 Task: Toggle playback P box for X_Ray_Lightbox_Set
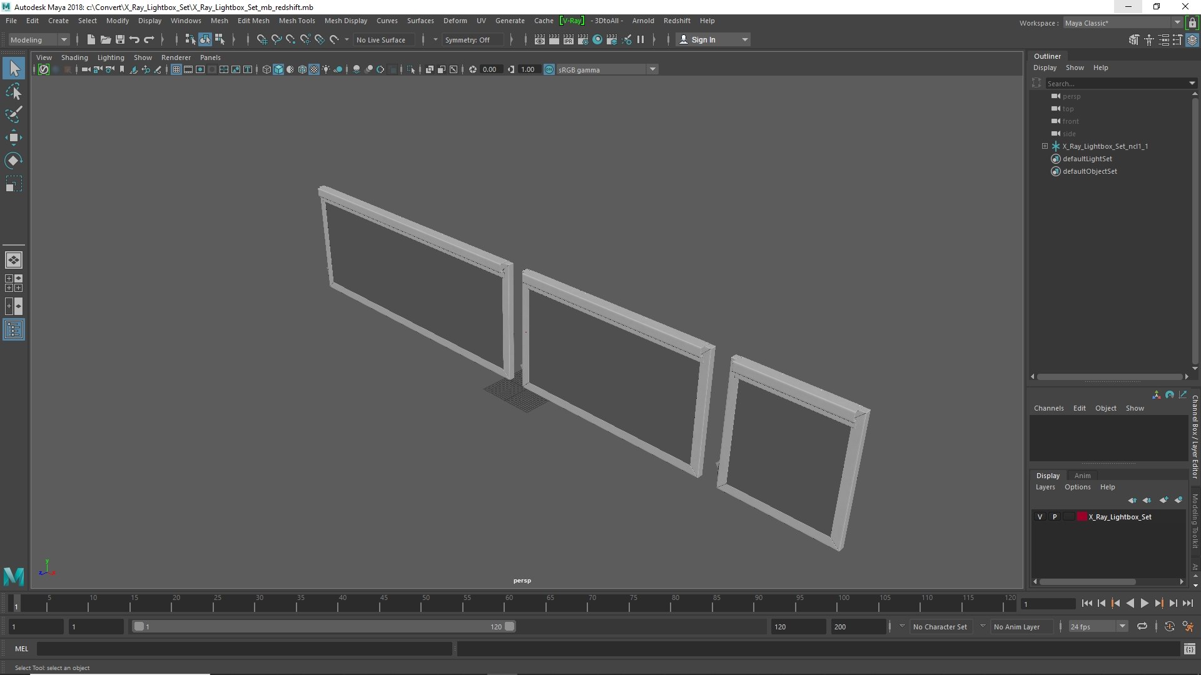point(1055,517)
